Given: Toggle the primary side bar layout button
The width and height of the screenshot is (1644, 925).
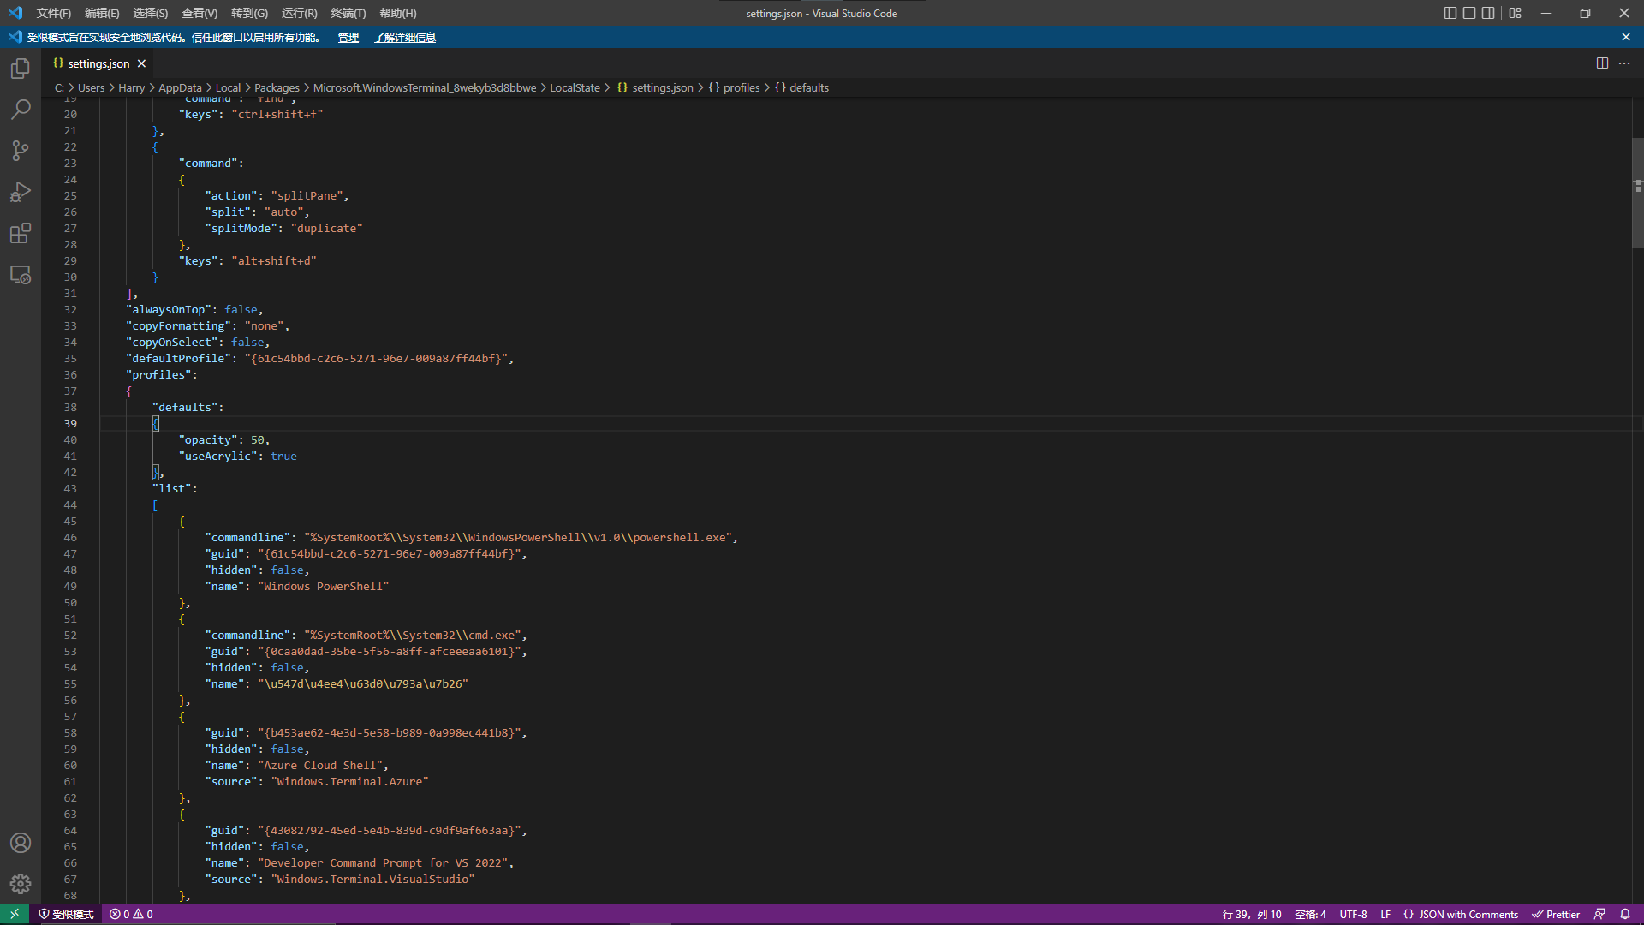Looking at the screenshot, I should (x=1450, y=13).
